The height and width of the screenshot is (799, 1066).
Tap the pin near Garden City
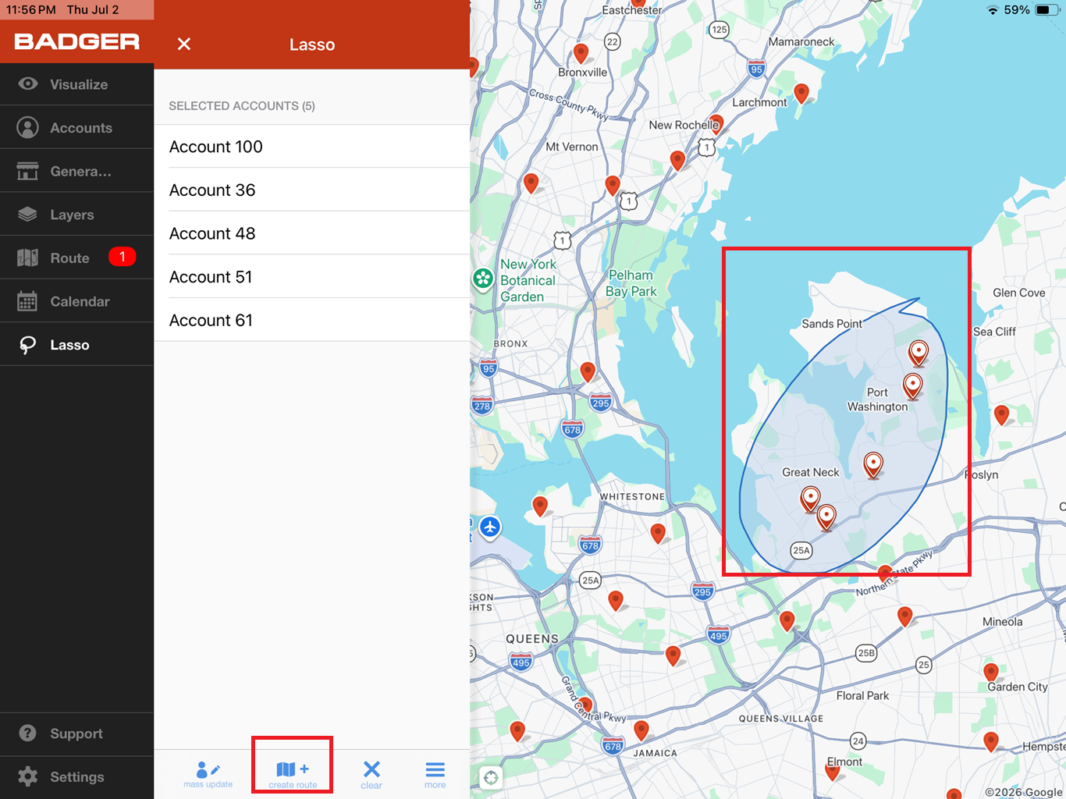991,672
